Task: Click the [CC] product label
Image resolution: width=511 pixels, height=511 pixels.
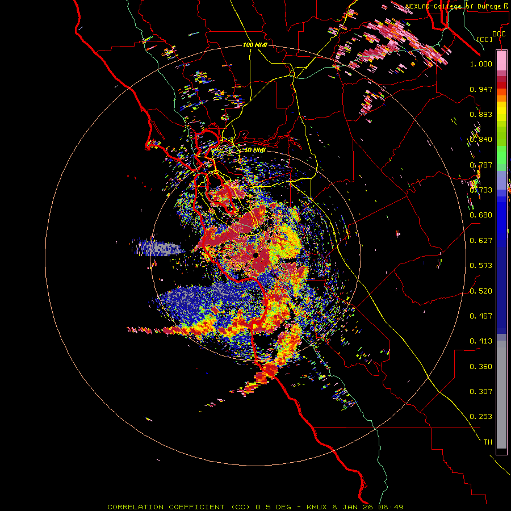Action: pyautogui.click(x=485, y=39)
